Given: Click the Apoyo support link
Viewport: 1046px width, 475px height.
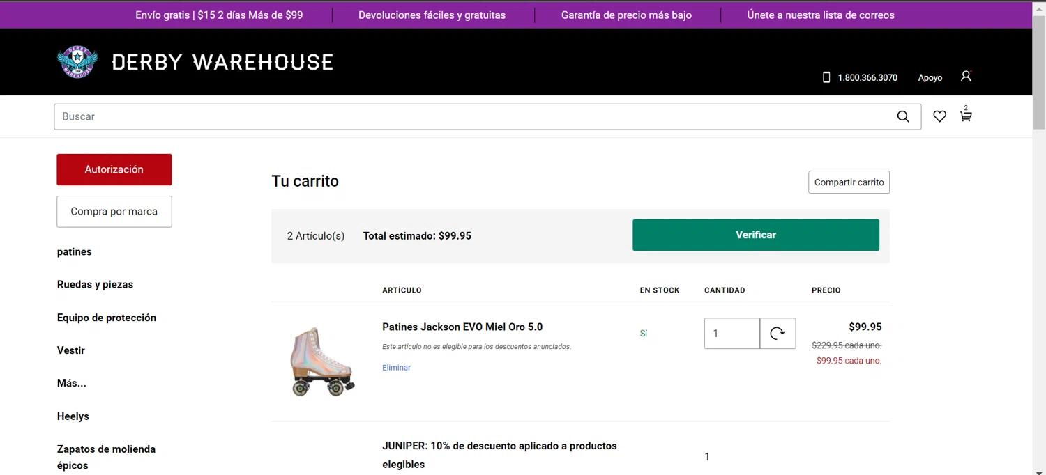Looking at the screenshot, I should click(930, 78).
